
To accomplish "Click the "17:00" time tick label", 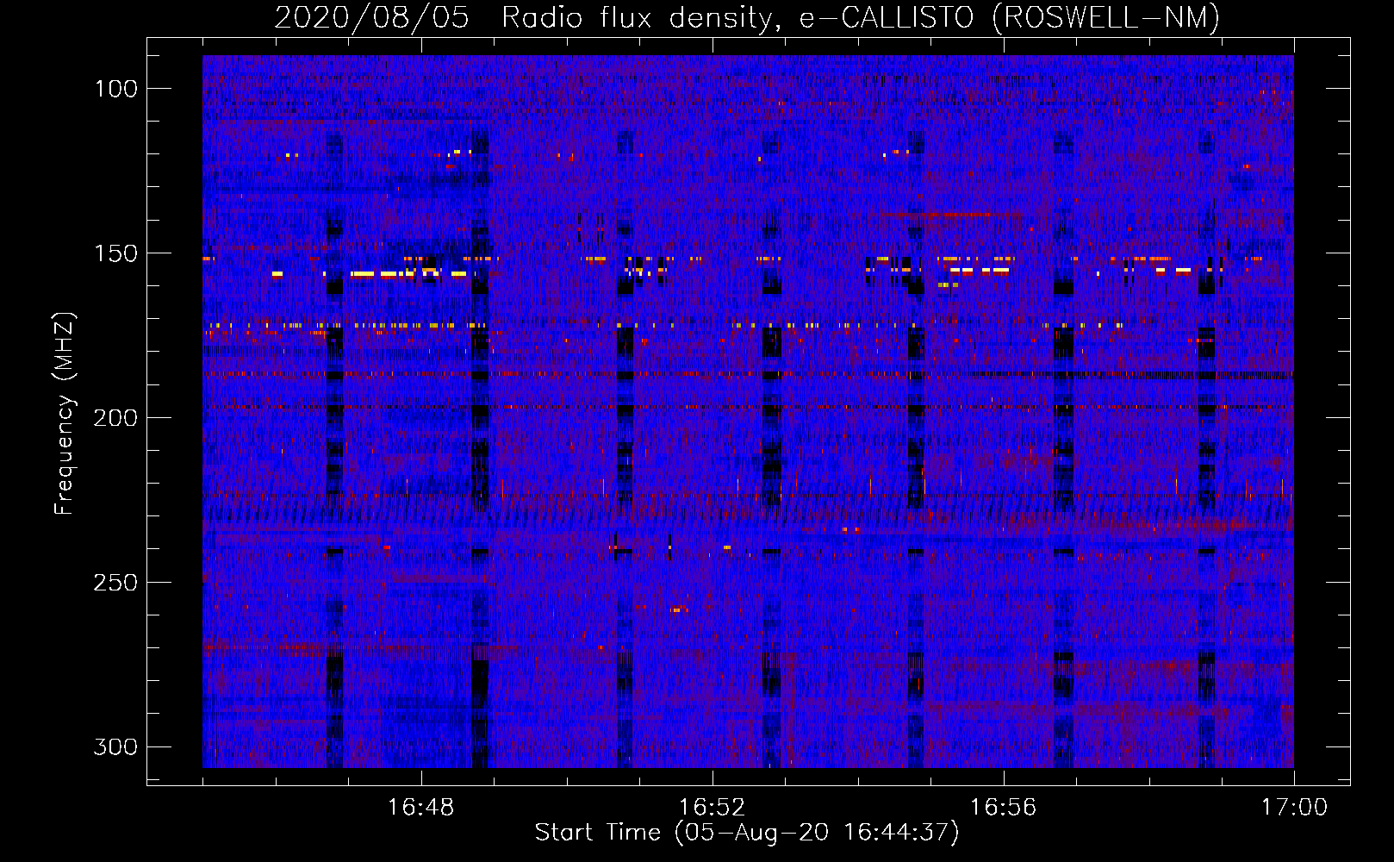I will click(x=1294, y=807).
